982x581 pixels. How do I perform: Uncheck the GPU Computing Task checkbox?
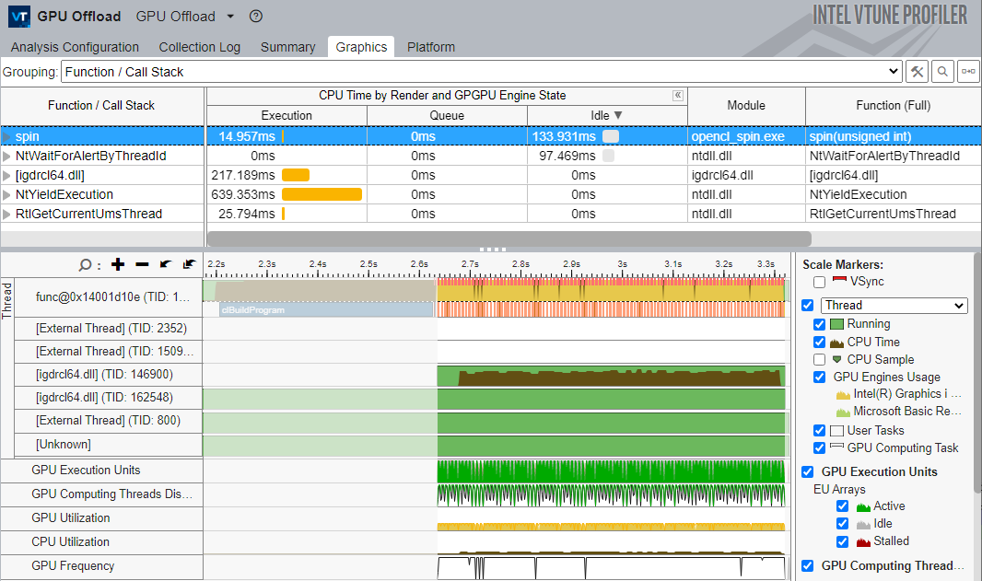click(x=819, y=448)
